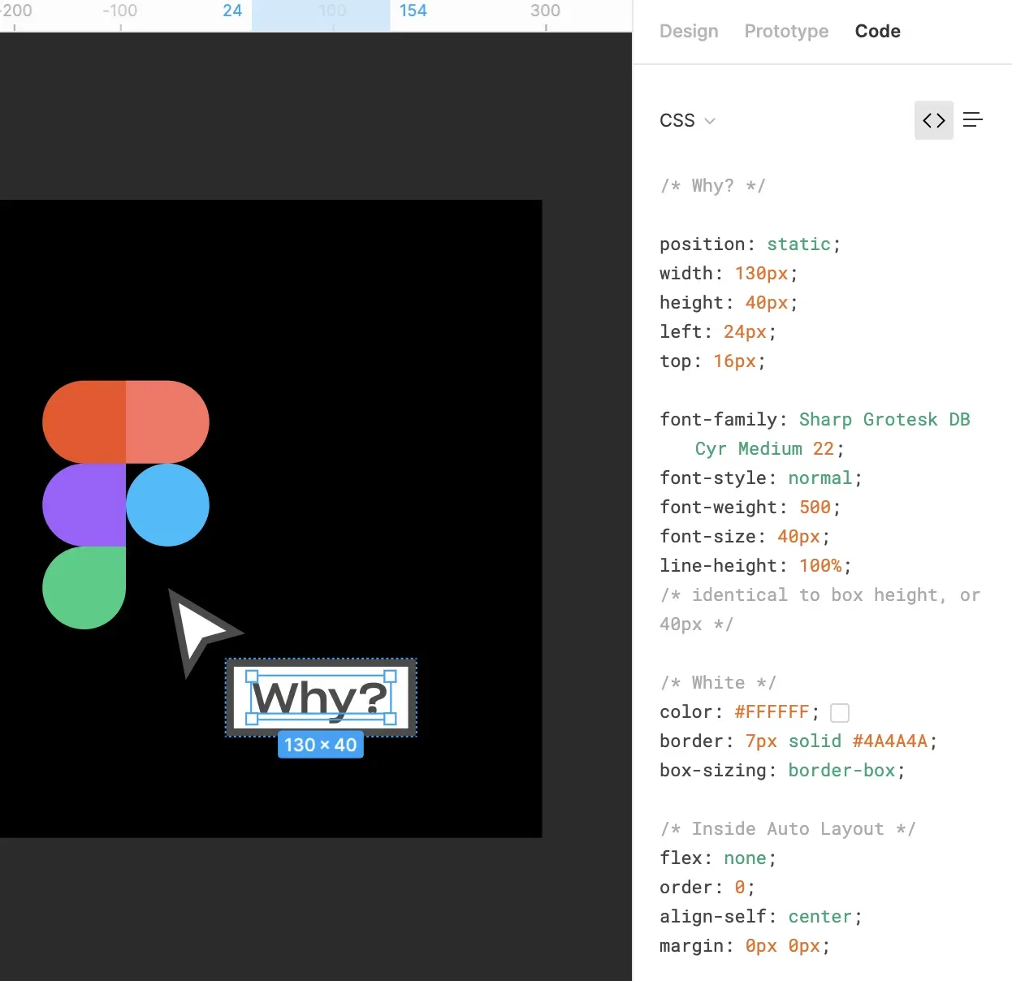
Task: Click the ruler value 24
Action: [232, 11]
